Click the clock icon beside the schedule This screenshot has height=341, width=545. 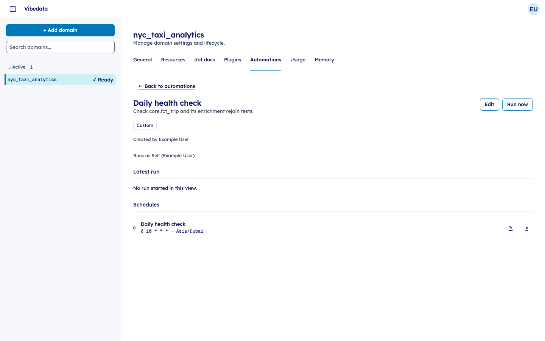click(135, 228)
